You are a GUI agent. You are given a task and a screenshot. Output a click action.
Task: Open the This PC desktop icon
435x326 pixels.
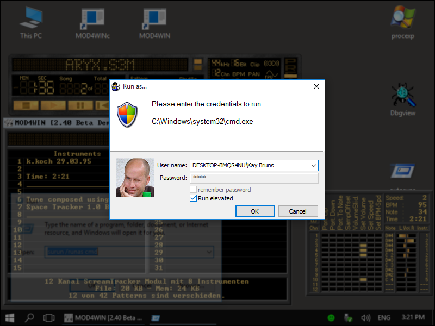click(31, 23)
